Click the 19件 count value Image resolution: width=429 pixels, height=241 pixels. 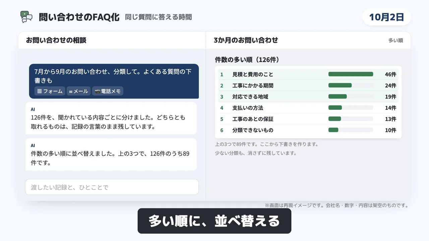point(390,97)
